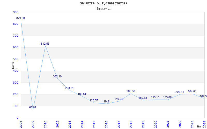The image size is (207, 129).
Task: Click the 2009 year tick label
Action: (33, 124)
